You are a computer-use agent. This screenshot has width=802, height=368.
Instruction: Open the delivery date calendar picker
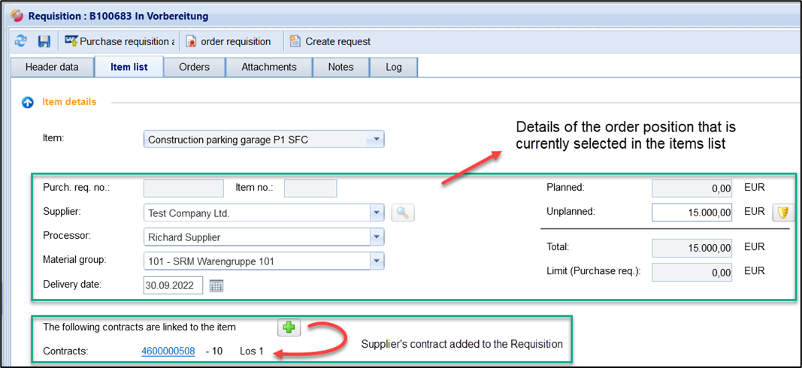tap(216, 285)
